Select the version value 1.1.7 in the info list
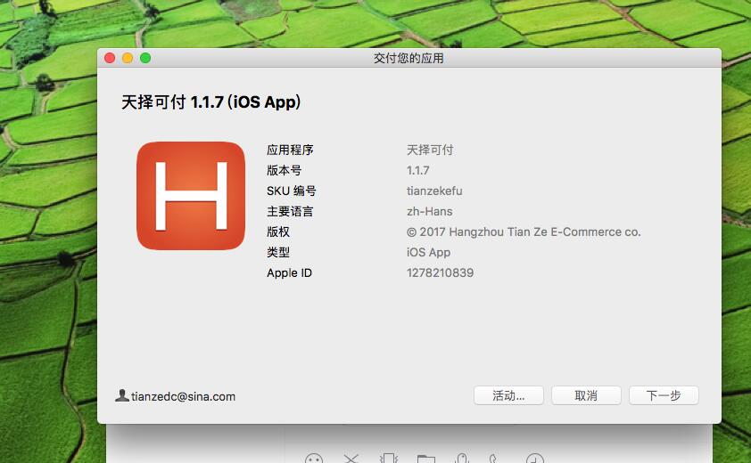The image size is (751, 463). (x=418, y=170)
